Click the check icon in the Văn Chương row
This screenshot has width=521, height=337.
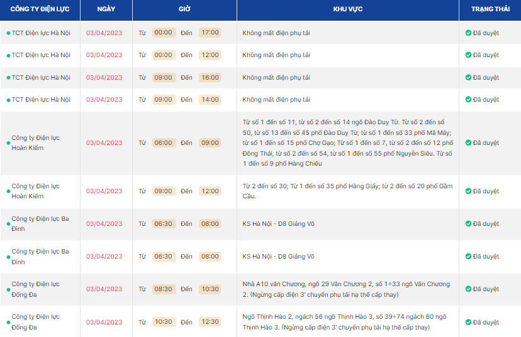pyautogui.click(x=468, y=289)
